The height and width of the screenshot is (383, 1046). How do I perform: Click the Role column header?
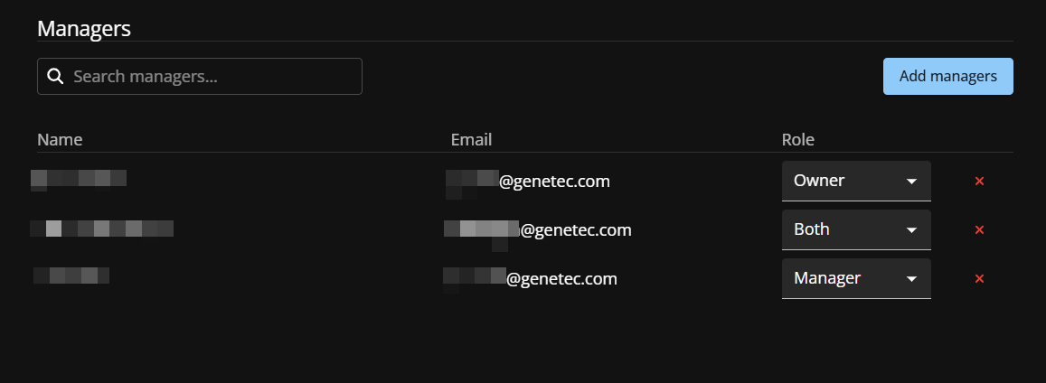click(x=797, y=140)
